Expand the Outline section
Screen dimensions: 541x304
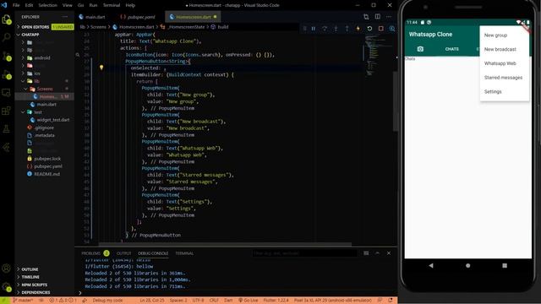(x=30, y=269)
